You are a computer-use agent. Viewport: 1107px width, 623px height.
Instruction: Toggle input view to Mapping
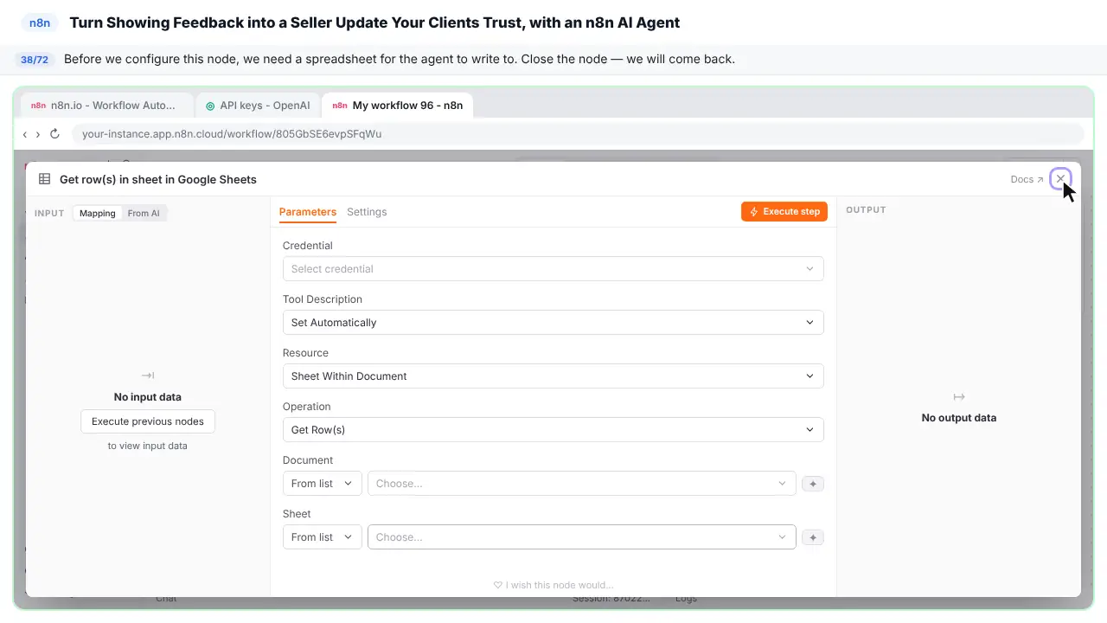[98, 213]
